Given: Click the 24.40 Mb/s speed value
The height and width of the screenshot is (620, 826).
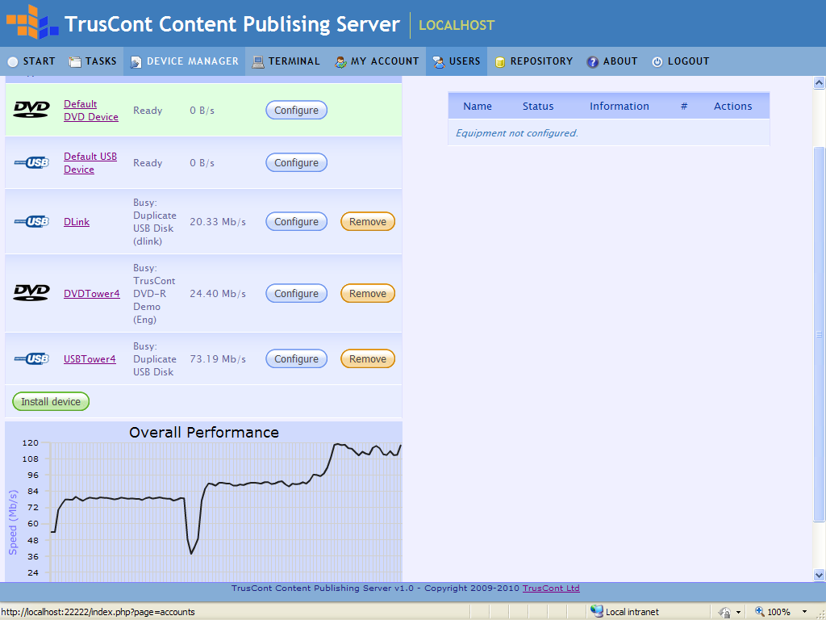Looking at the screenshot, I should pos(218,294).
